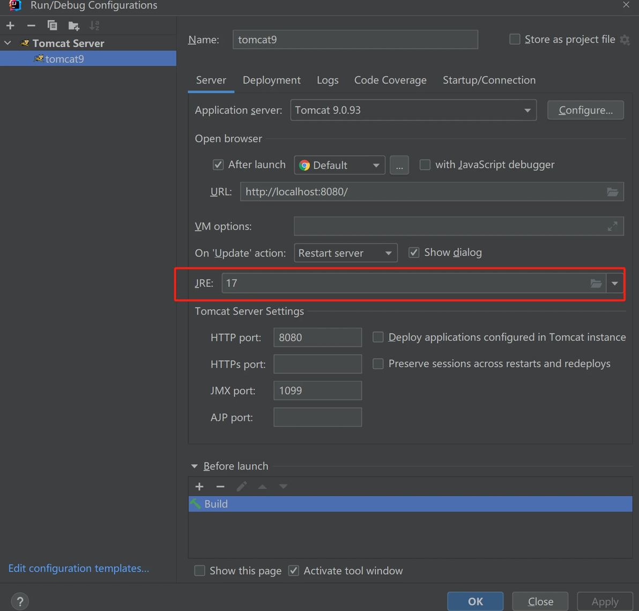Switch to the Deployment tab
The image size is (639, 611).
[271, 80]
